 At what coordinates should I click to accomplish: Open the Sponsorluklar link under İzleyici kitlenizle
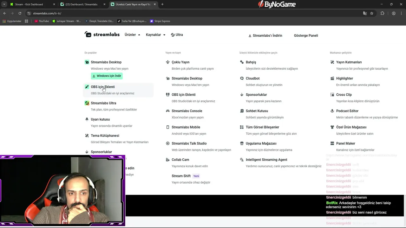tap(256, 95)
